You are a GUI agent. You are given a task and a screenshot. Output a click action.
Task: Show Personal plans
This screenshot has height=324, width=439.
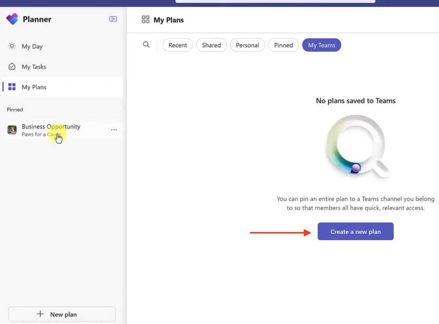pyautogui.click(x=247, y=45)
